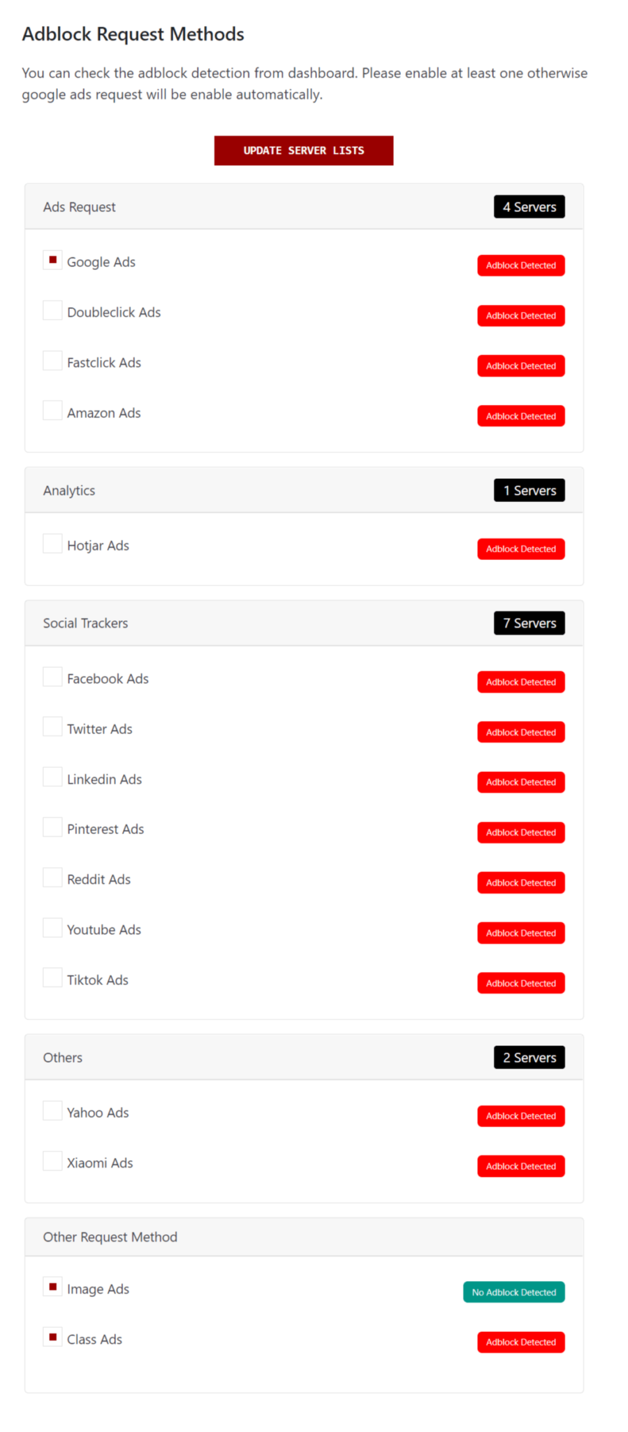628x1432 pixels.
Task: Disable the Google Ads checkbox
Action: [52, 259]
